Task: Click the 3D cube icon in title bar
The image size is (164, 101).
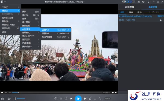Action: 143,2
